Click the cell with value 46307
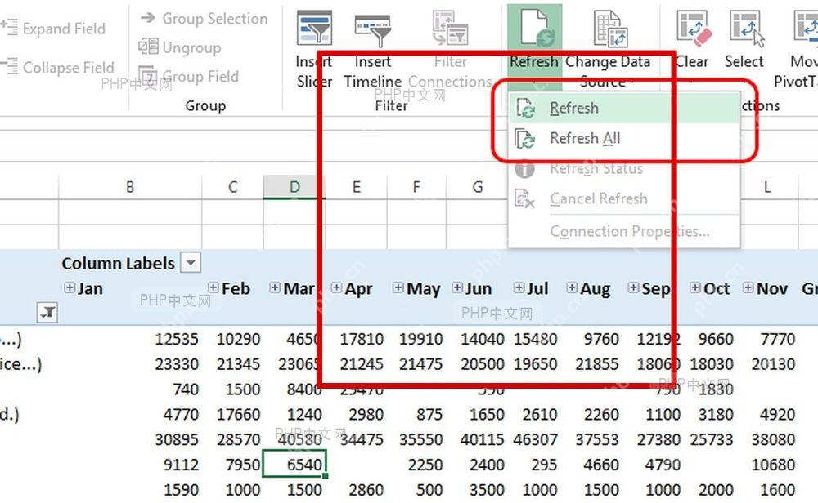The height and width of the screenshot is (503, 818). 535,439
